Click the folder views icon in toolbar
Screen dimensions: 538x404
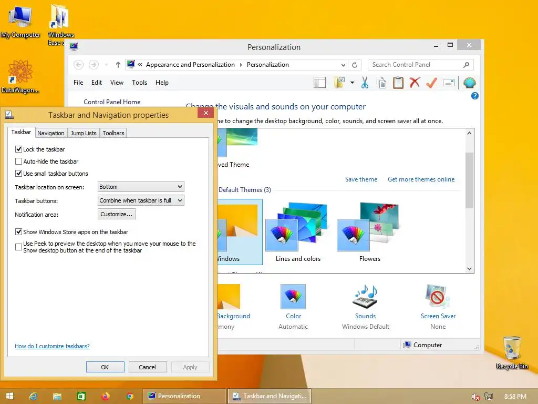click(x=339, y=83)
